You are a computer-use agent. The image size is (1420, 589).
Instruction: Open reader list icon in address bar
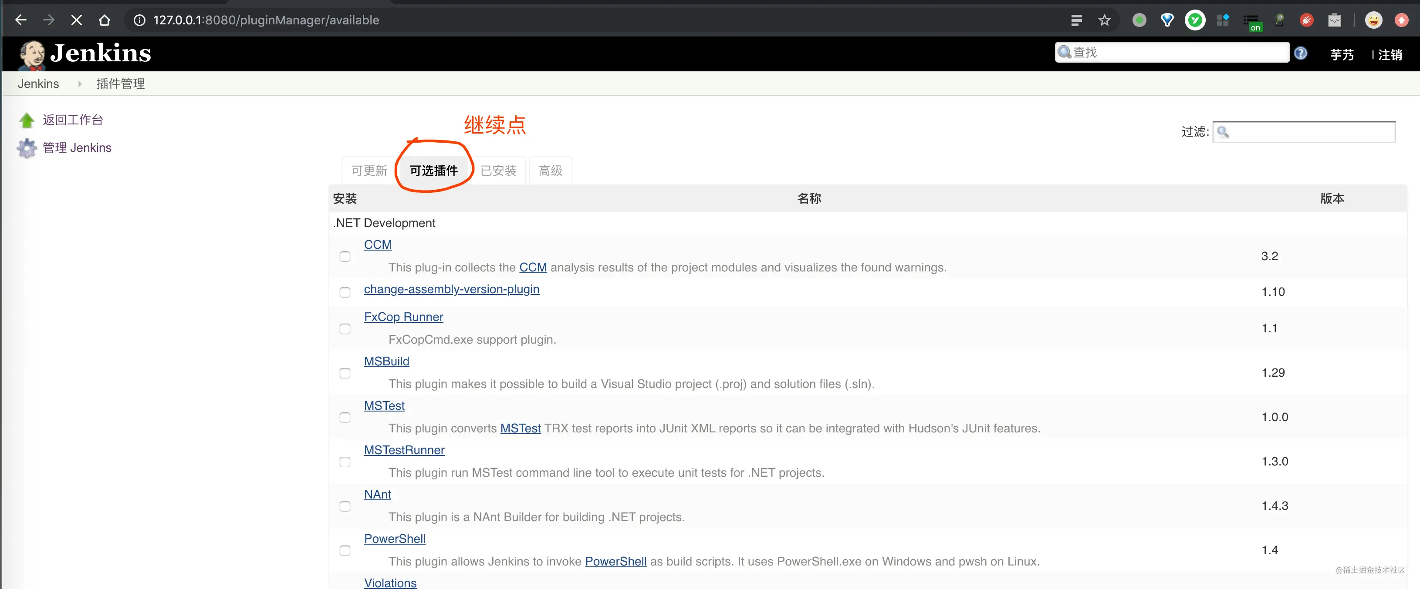tap(1077, 20)
